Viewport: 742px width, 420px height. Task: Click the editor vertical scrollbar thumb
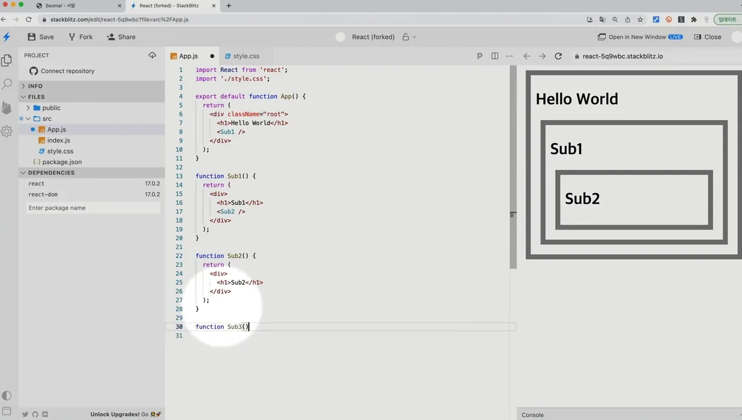(513, 167)
